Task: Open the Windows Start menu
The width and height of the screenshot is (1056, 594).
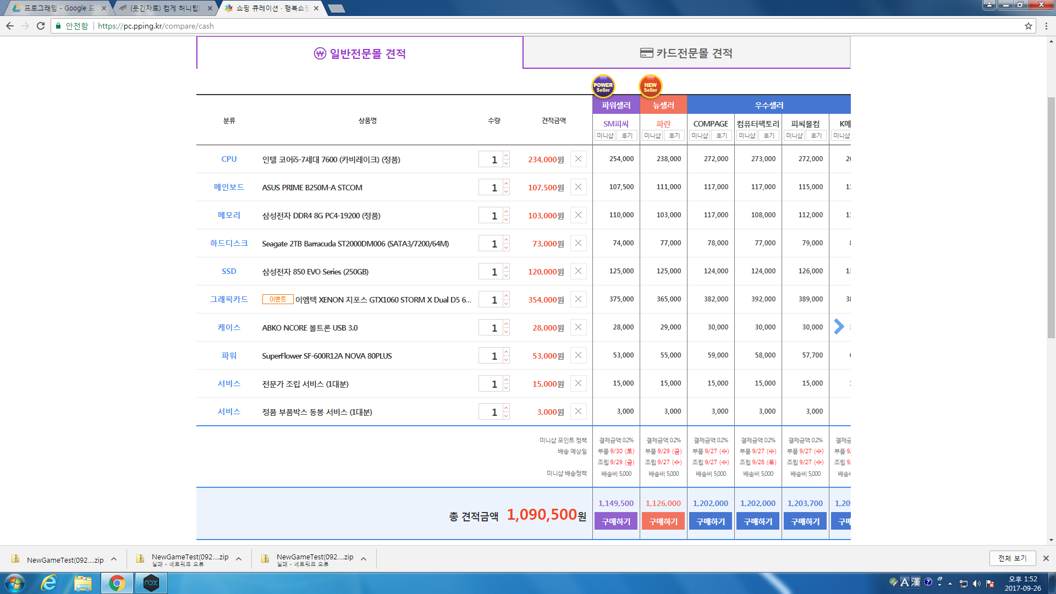Action: 15,583
